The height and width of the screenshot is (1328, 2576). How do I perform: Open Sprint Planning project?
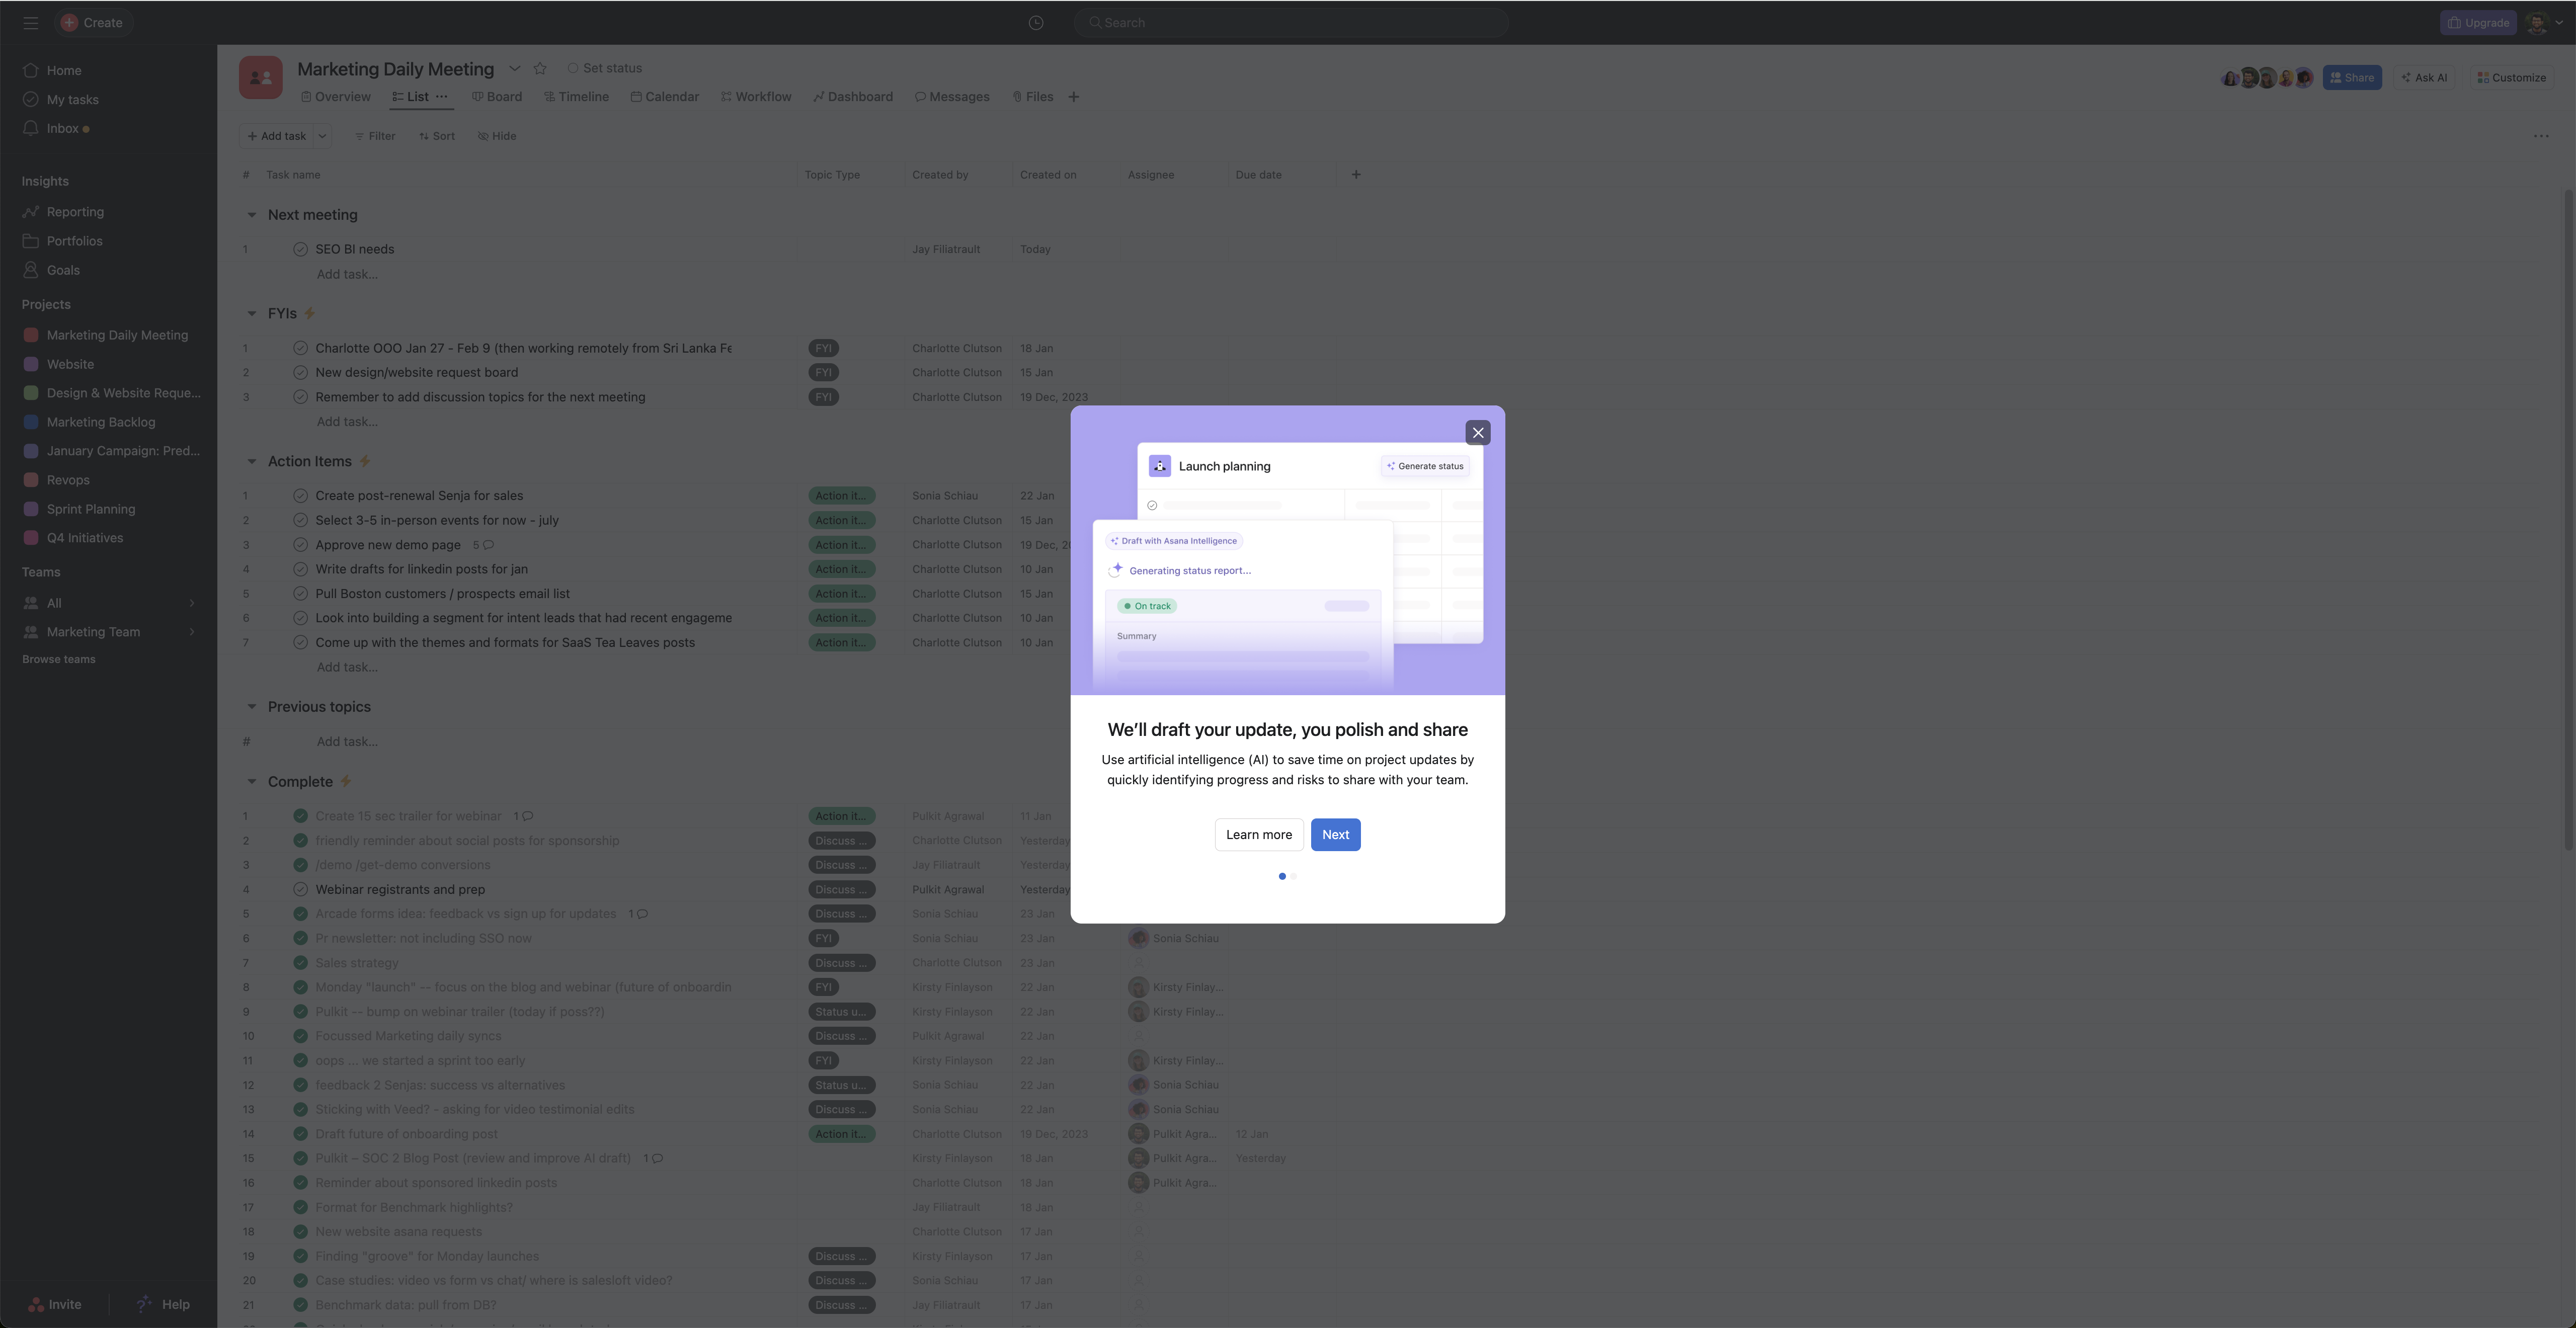click(91, 509)
